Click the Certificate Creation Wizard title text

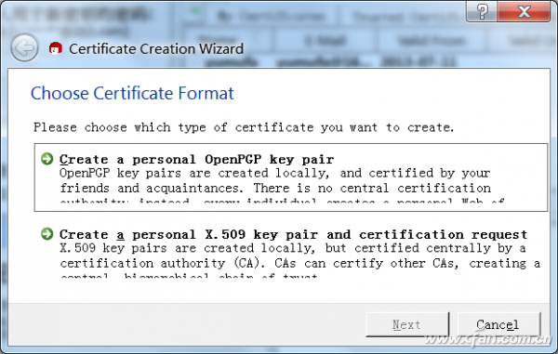156,48
